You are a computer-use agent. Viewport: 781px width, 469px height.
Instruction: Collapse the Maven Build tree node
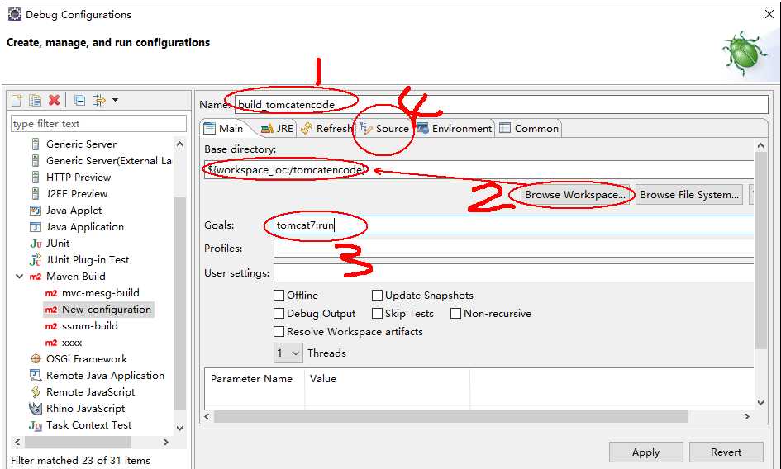point(20,277)
